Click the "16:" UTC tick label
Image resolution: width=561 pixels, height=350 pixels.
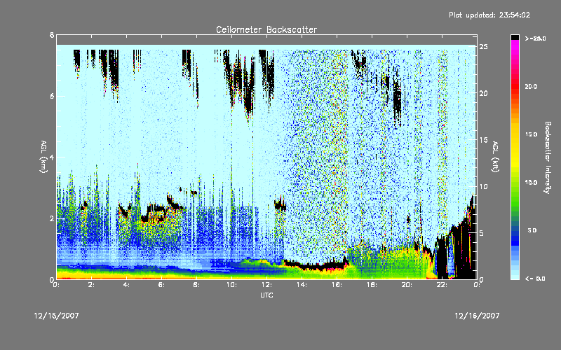[337, 285]
